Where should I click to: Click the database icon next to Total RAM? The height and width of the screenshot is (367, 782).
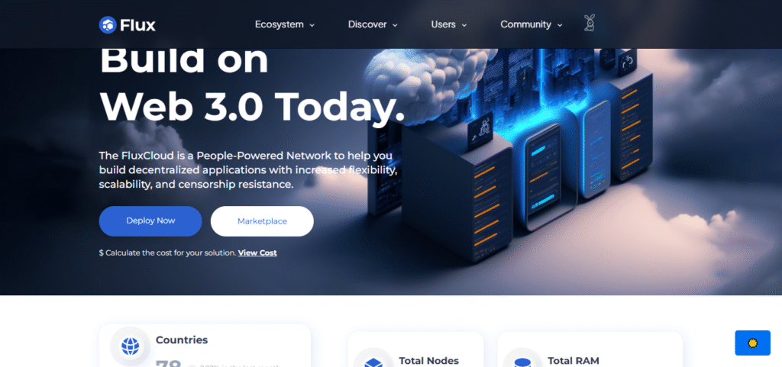pyautogui.click(x=522, y=363)
